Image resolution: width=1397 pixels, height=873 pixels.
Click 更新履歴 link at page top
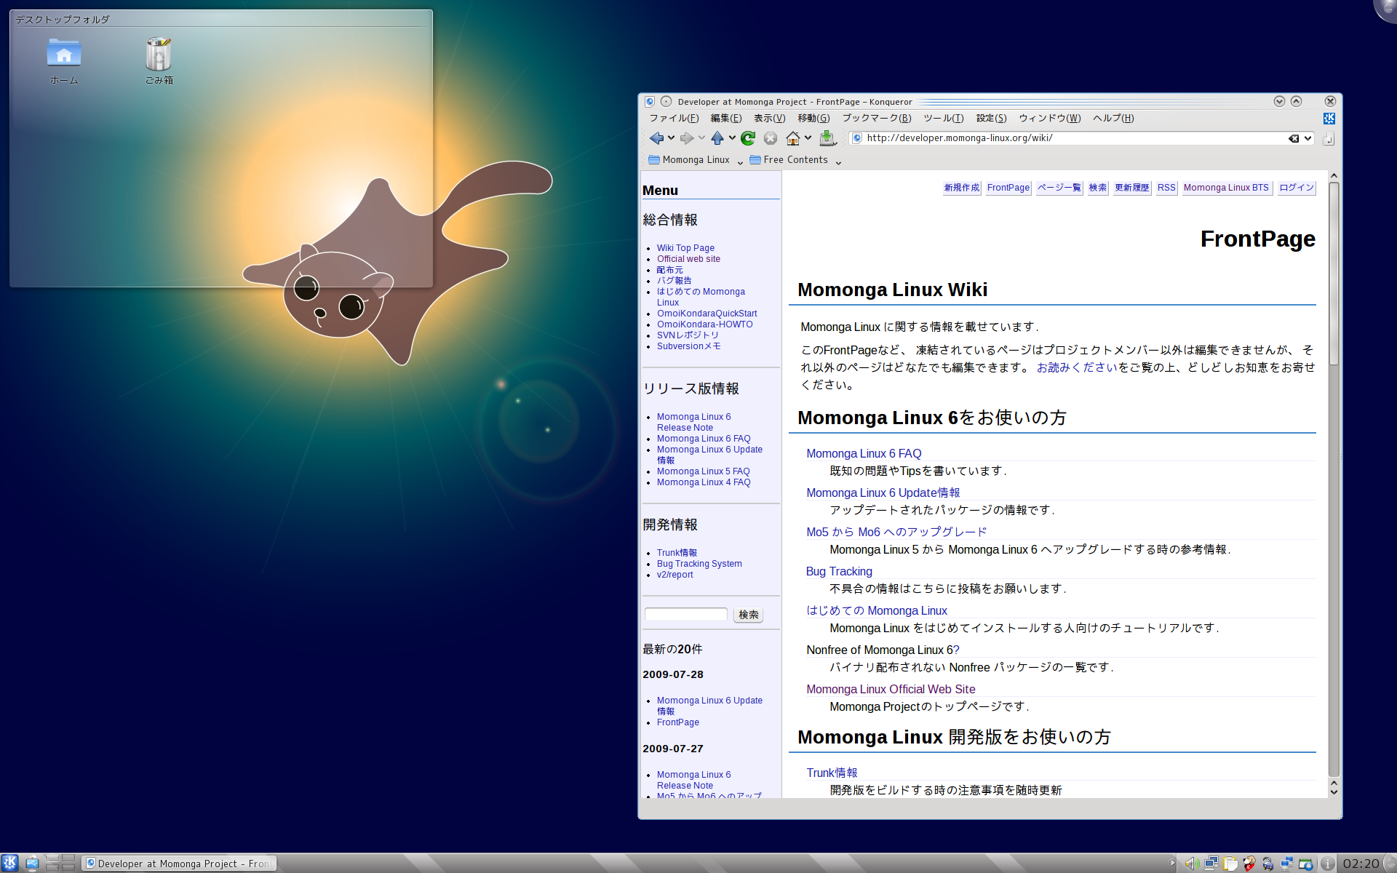[x=1131, y=188]
